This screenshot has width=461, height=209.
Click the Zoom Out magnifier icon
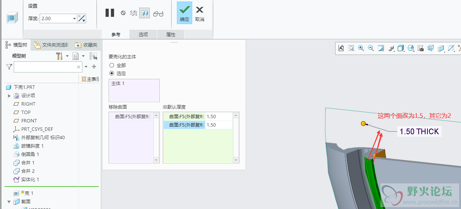[371, 48]
